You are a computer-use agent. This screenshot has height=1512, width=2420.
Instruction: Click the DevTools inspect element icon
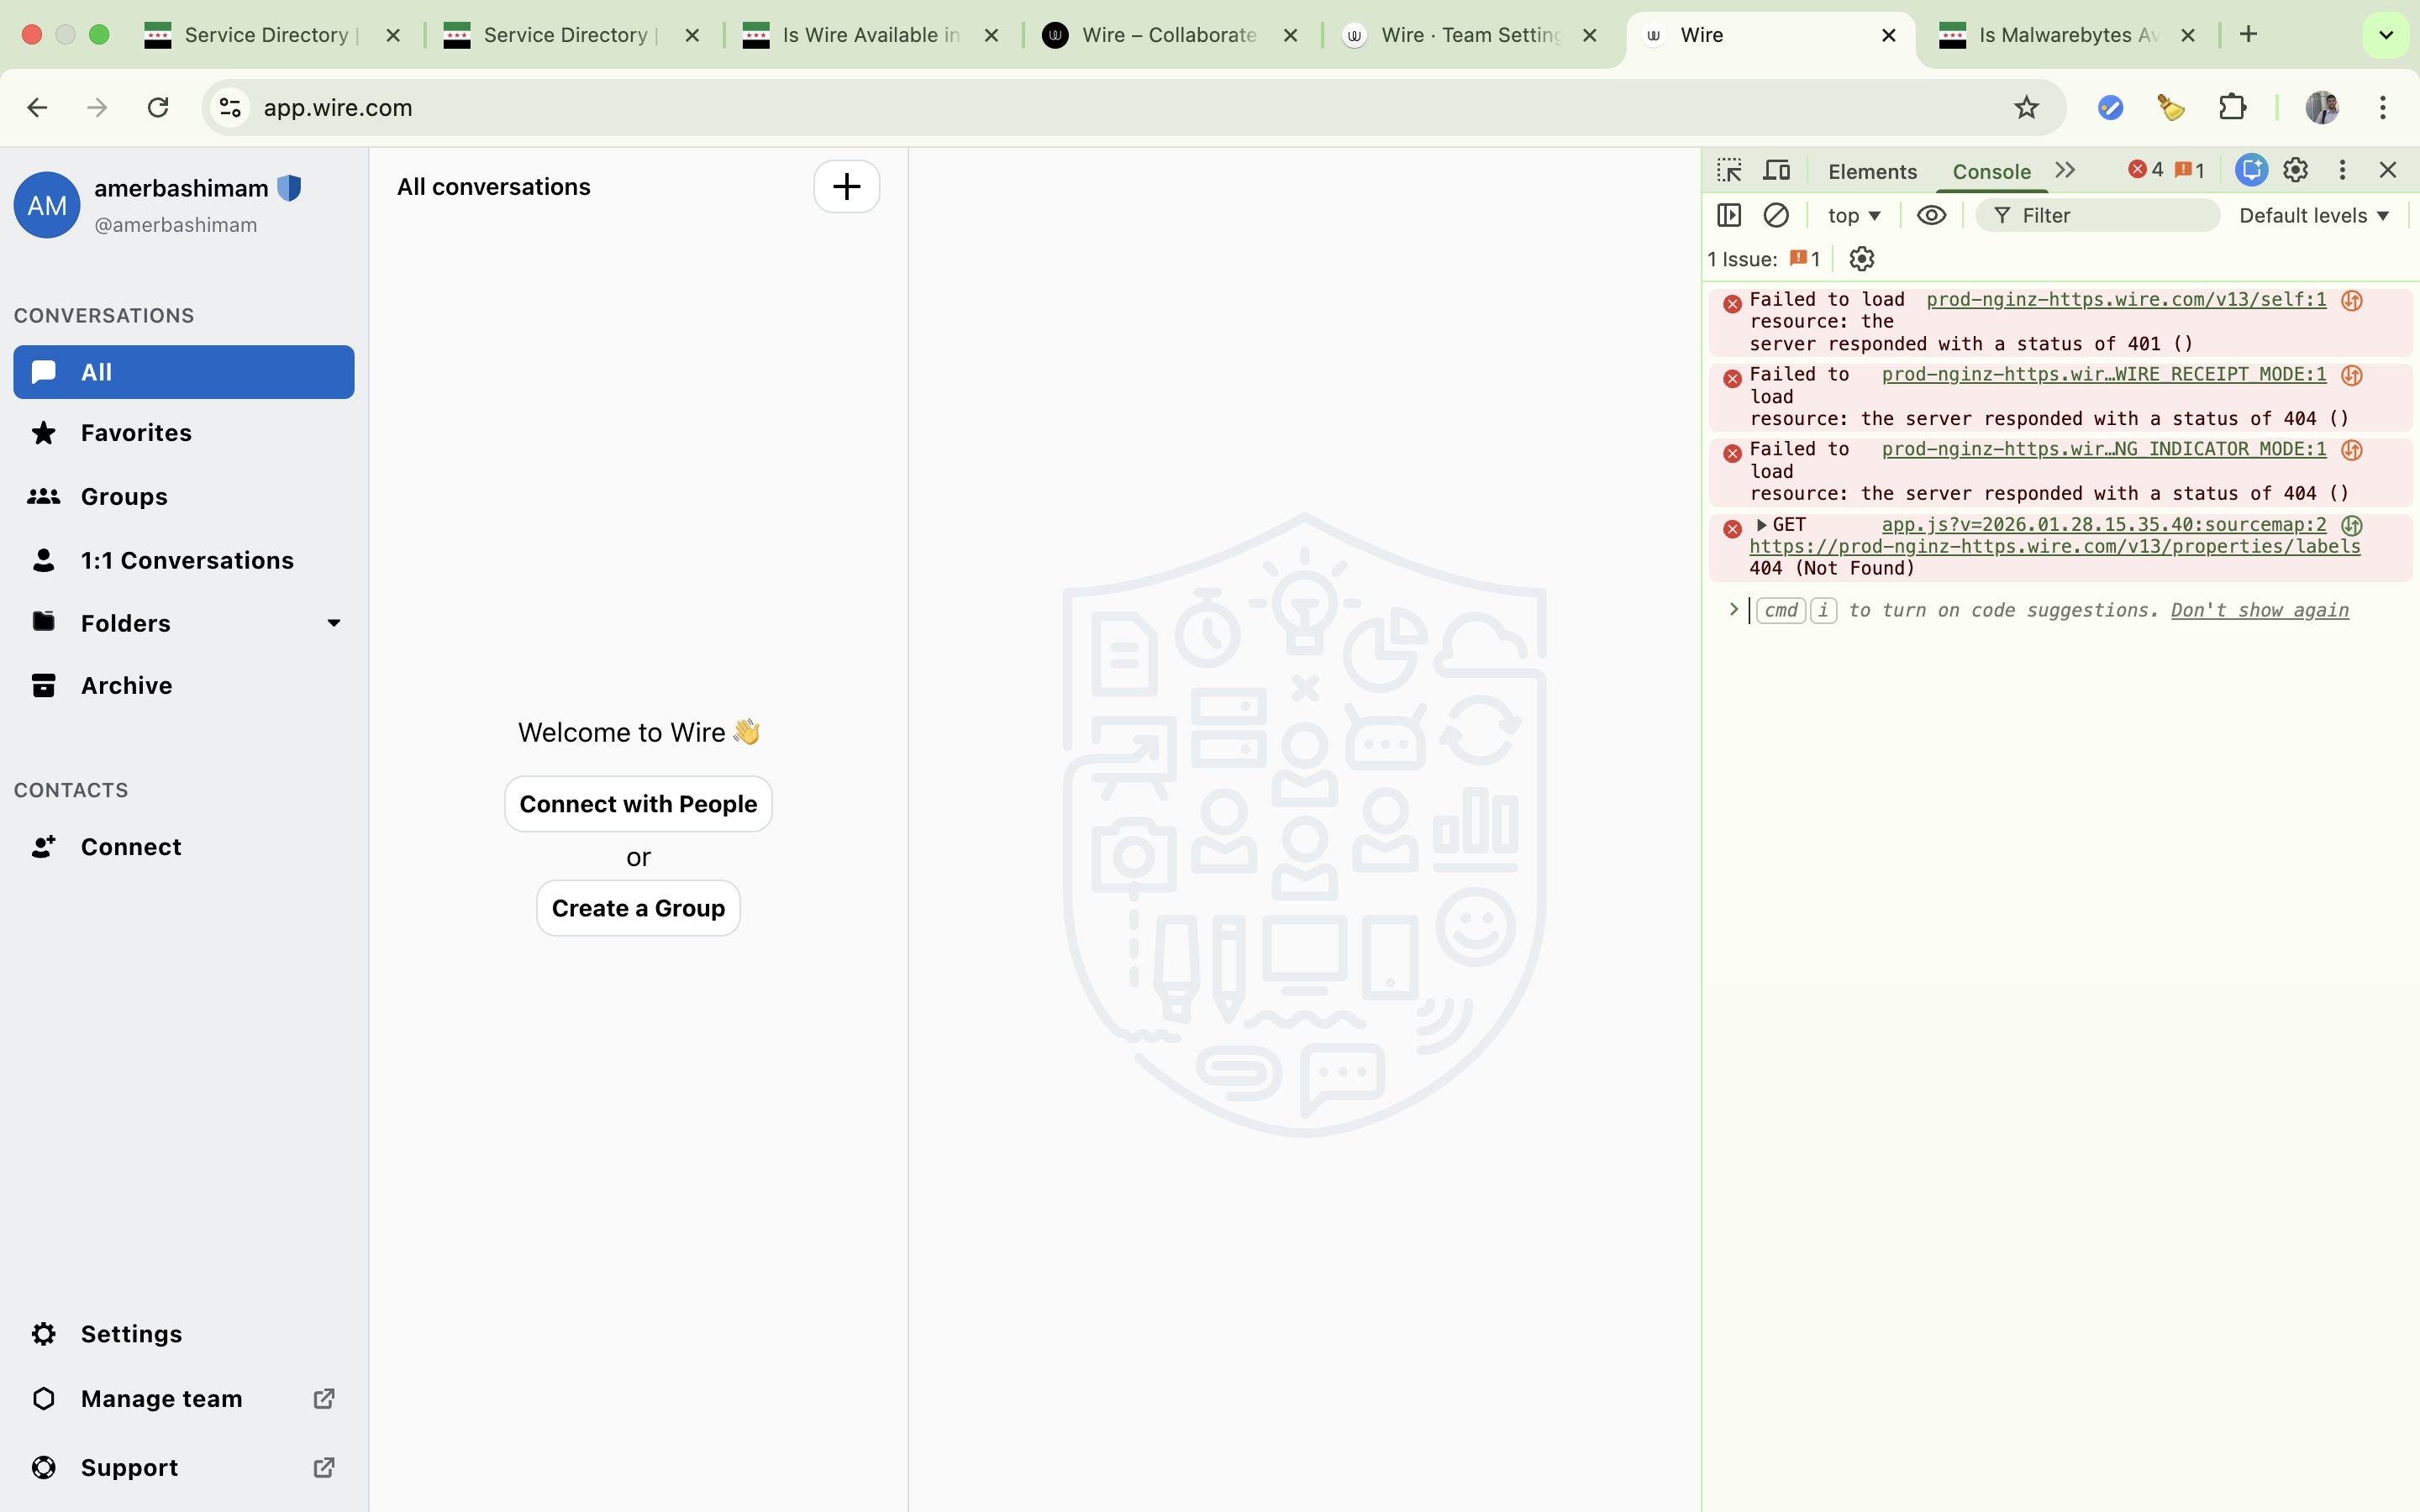1729,170
